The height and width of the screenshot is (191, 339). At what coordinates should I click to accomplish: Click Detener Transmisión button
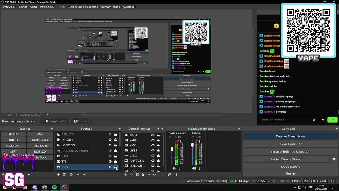(x=290, y=136)
